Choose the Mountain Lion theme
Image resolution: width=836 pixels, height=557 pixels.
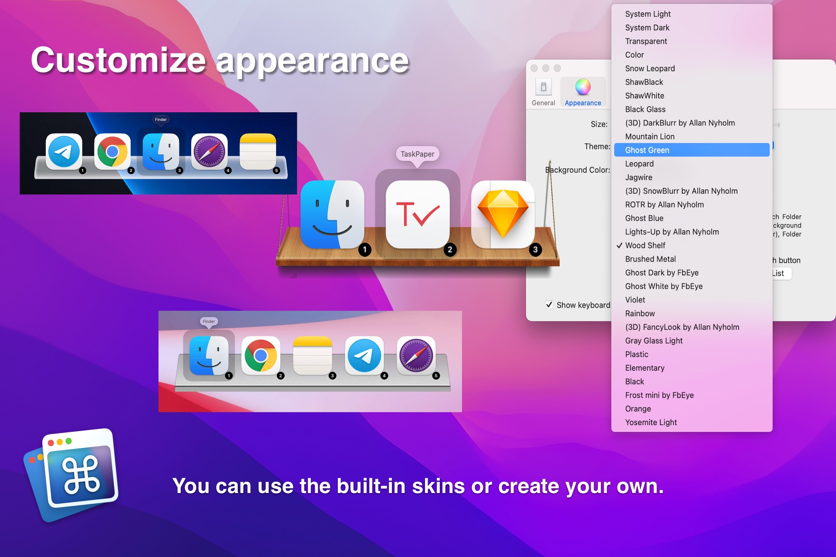[692, 137]
